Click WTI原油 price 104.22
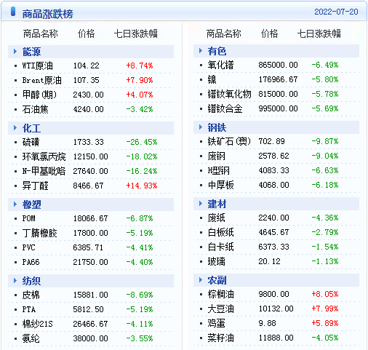368x350 pixels. tap(87, 65)
